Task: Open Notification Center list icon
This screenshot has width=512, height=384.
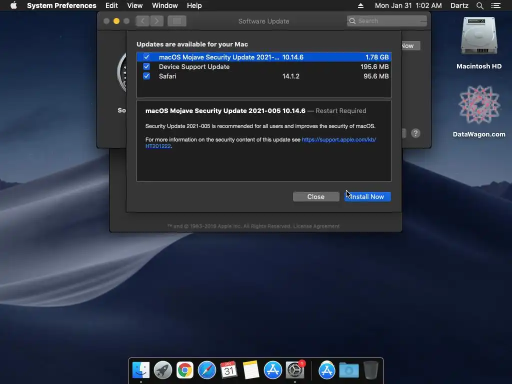Action: 495,5
